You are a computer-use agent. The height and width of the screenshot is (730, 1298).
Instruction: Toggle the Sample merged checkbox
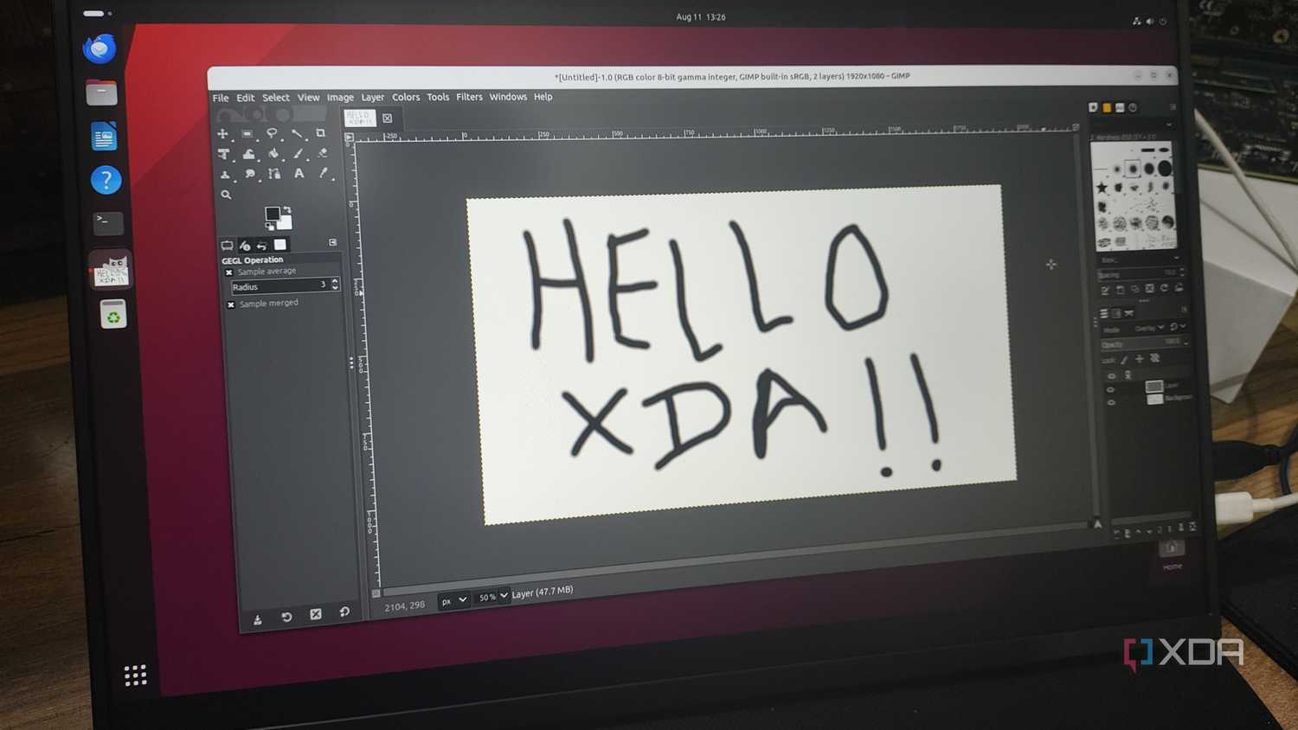(231, 304)
